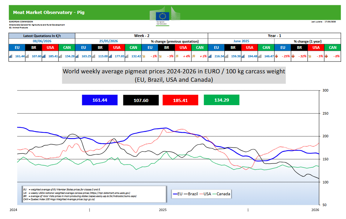Select the 25/05/2026 date cell
Screen dimensions: 346x219
coord(108,41)
